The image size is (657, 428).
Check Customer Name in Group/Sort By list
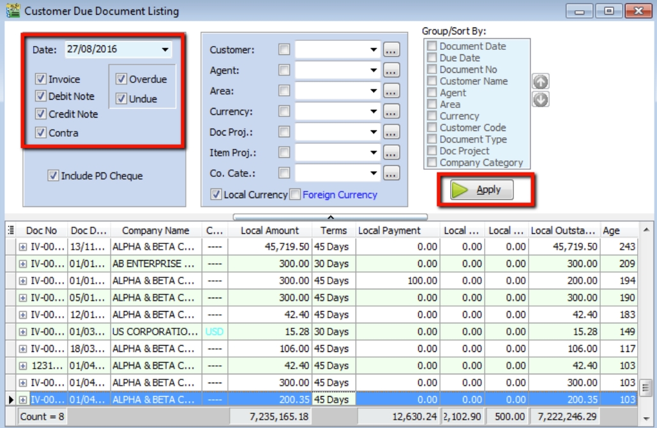point(432,81)
